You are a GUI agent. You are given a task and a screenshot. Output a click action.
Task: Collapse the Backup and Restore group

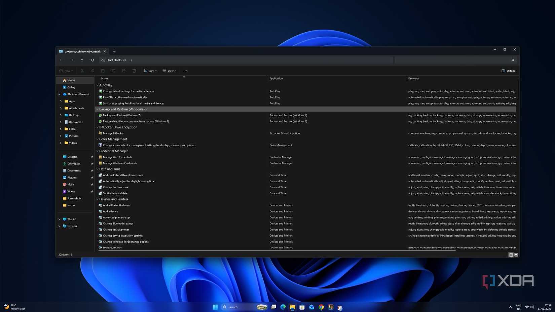coord(97,109)
